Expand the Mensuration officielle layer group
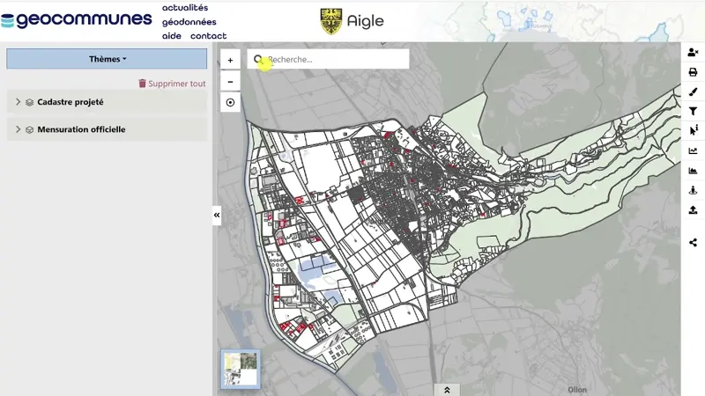Screen dimensions: 705x396 point(18,129)
